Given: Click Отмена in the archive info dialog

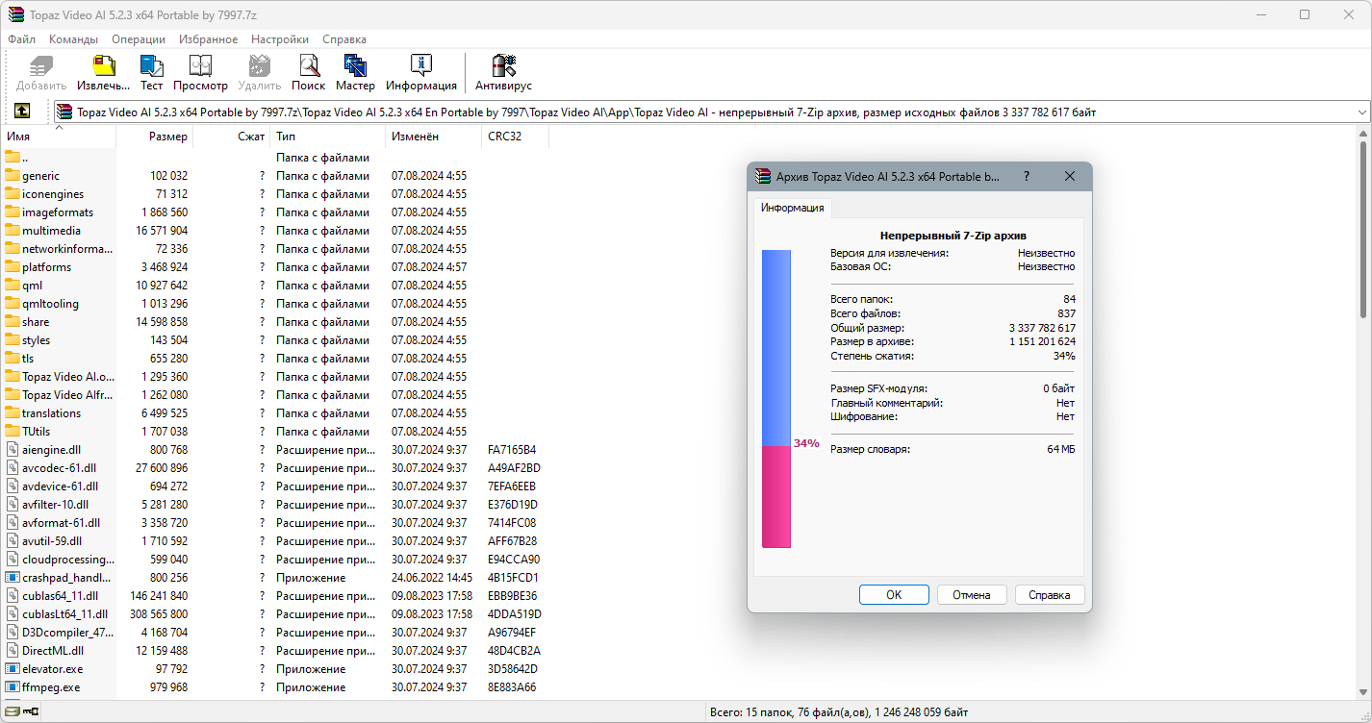Looking at the screenshot, I should 972,594.
